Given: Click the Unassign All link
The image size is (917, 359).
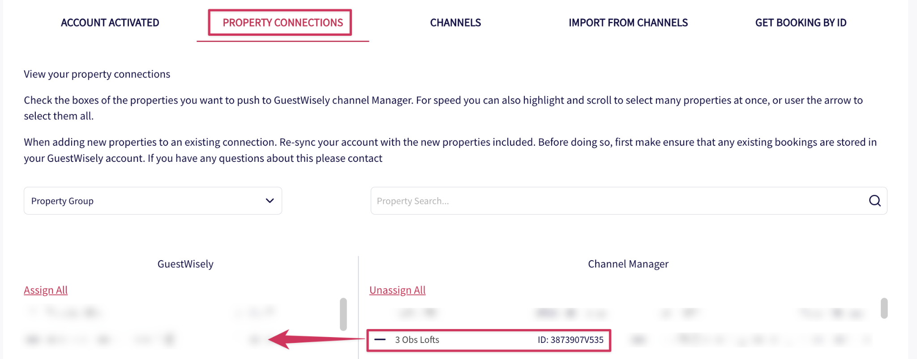Looking at the screenshot, I should pyautogui.click(x=397, y=290).
